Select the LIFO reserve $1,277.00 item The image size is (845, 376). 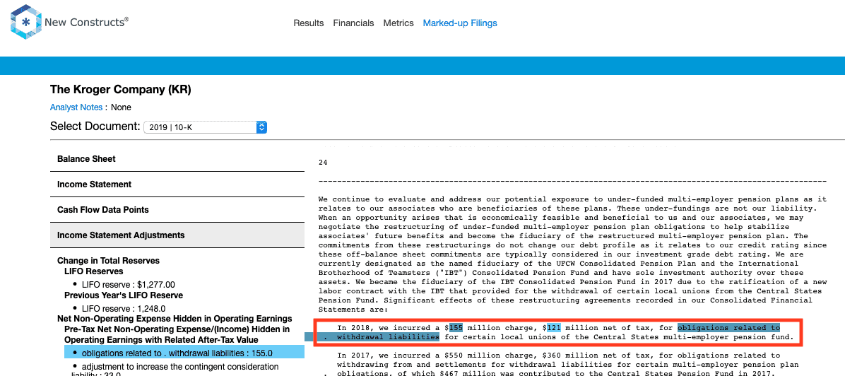pos(129,284)
